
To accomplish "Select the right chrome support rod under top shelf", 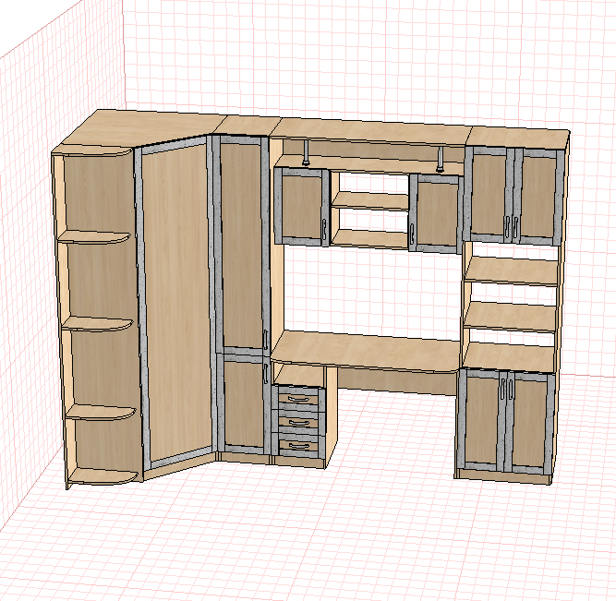I will (x=440, y=159).
